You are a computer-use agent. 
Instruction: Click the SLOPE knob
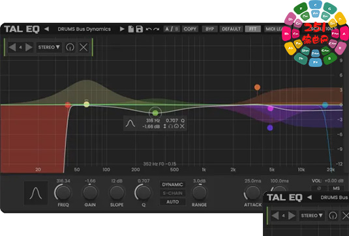pos(117,192)
